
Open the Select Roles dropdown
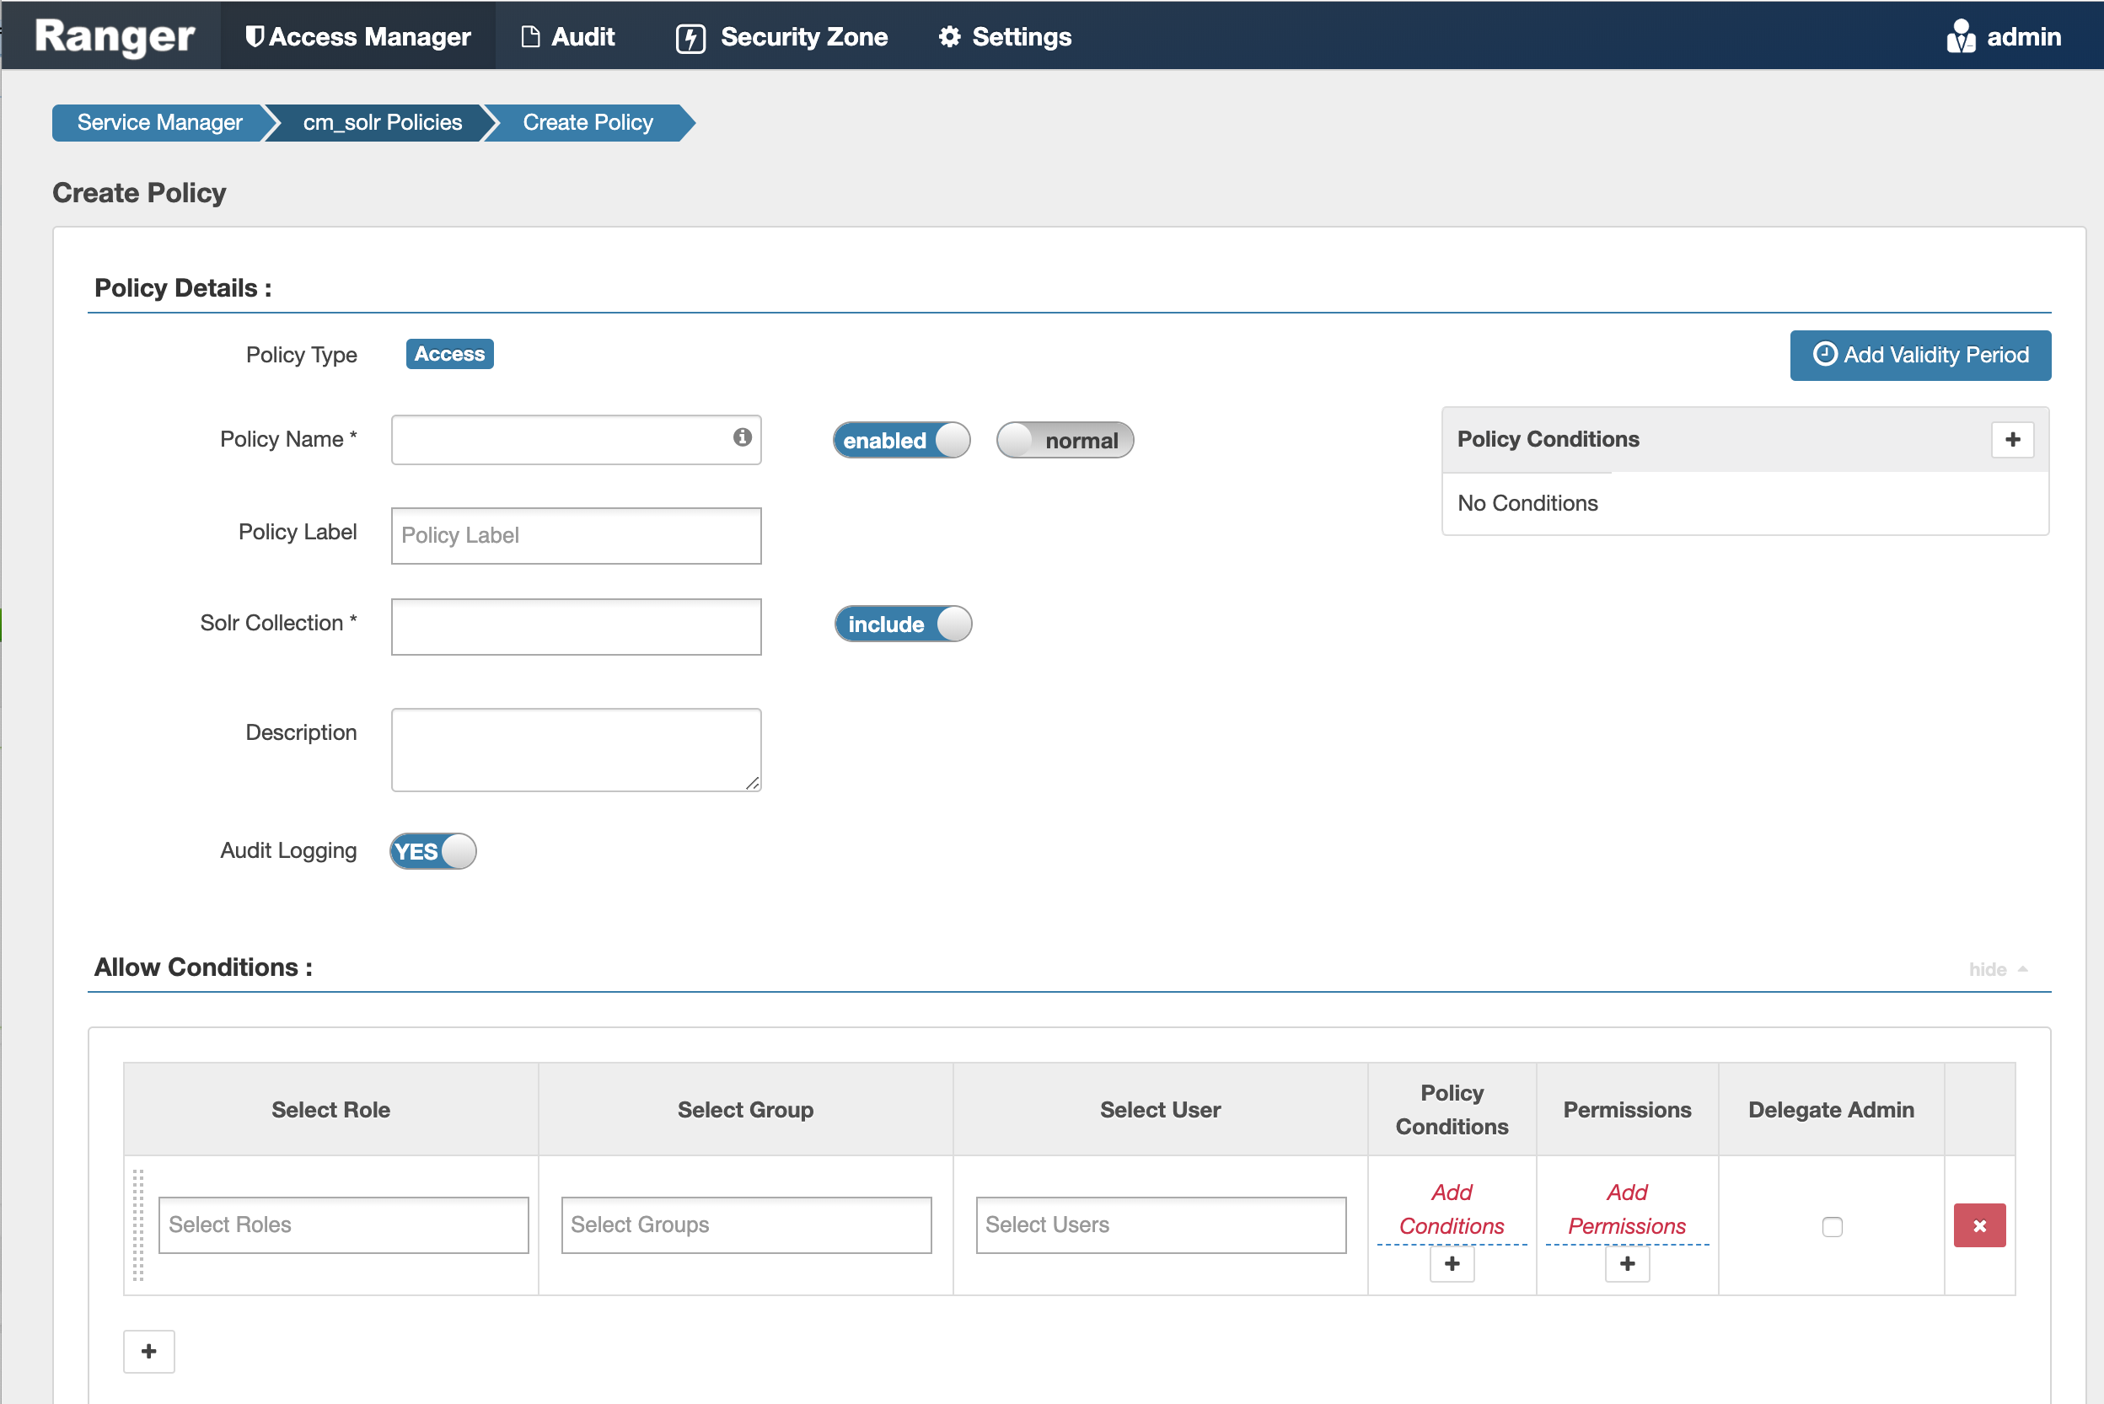click(x=342, y=1225)
